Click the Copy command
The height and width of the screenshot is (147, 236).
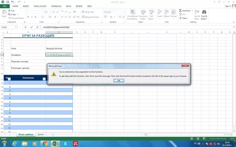12,14
